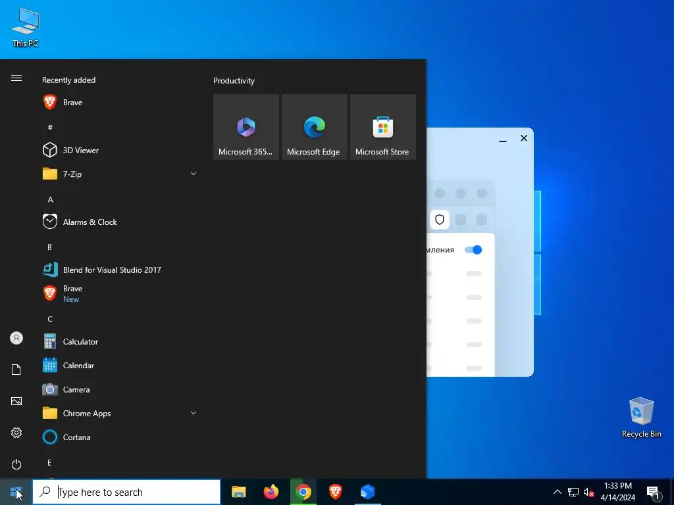This screenshot has height=505, width=674.
Task: Click the Recently added heading
Action: pyautogui.click(x=68, y=80)
